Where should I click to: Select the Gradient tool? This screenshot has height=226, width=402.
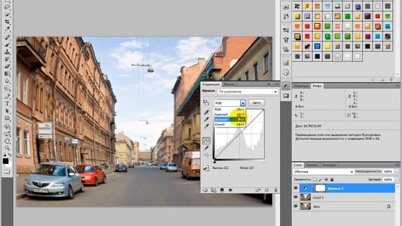(x=7, y=74)
